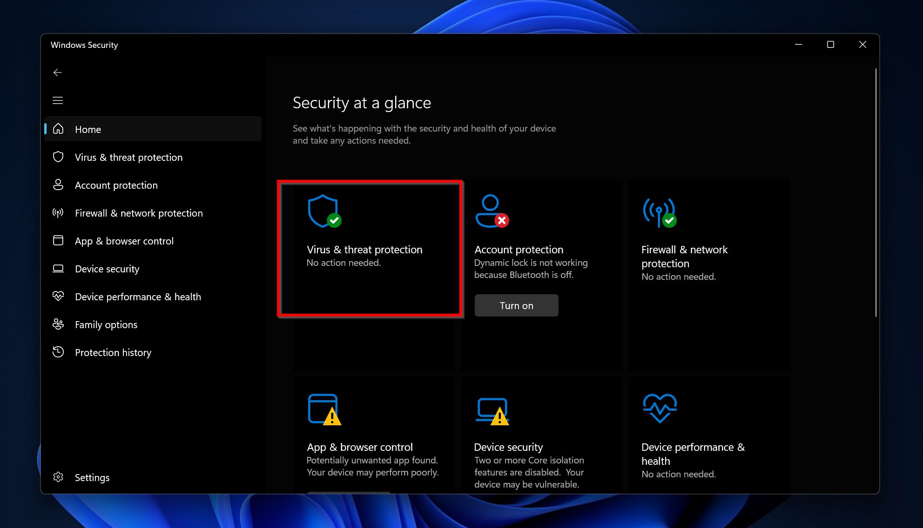Click the Family options people icon
This screenshot has width=923, height=528.
(x=59, y=324)
